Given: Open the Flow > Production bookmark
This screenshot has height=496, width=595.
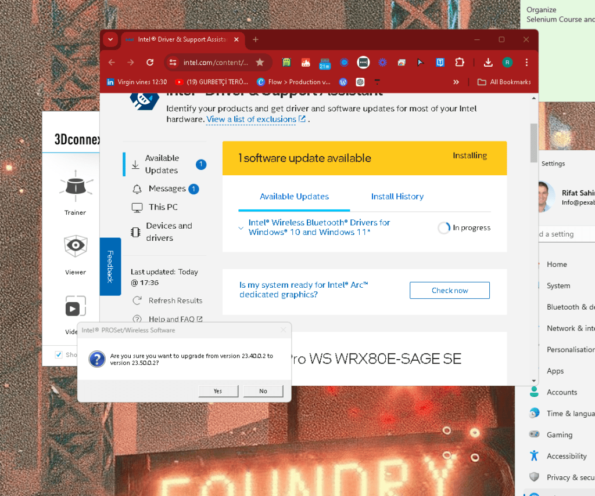Looking at the screenshot, I should (293, 82).
